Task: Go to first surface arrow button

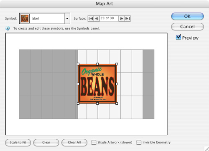Action: point(91,18)
